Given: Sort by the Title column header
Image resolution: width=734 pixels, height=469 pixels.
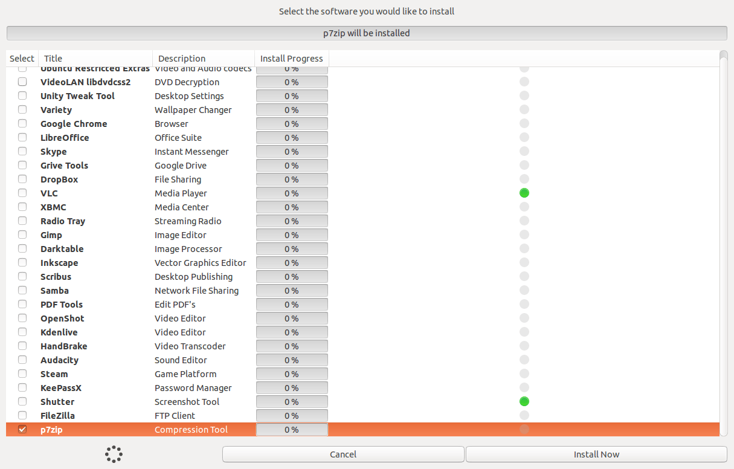Looking at the screenshot, I should click(95, 59).
